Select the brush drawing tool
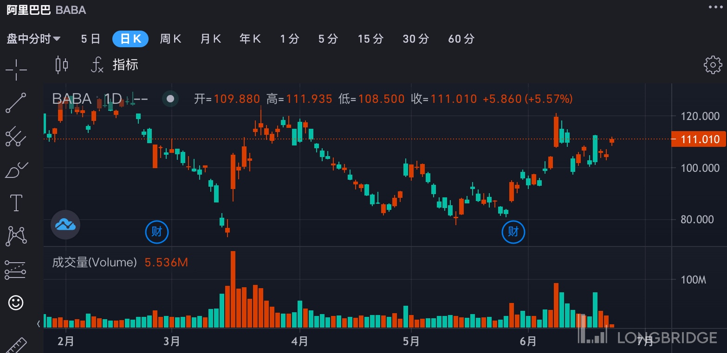This screenshot has width=727, height=353. [16, 170]
